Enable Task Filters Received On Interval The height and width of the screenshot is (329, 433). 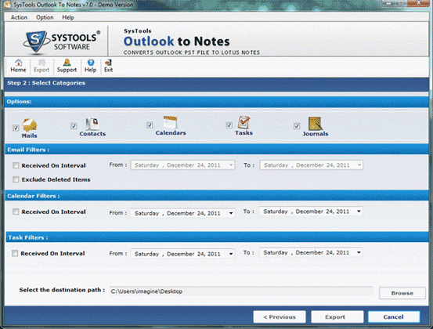15,253
